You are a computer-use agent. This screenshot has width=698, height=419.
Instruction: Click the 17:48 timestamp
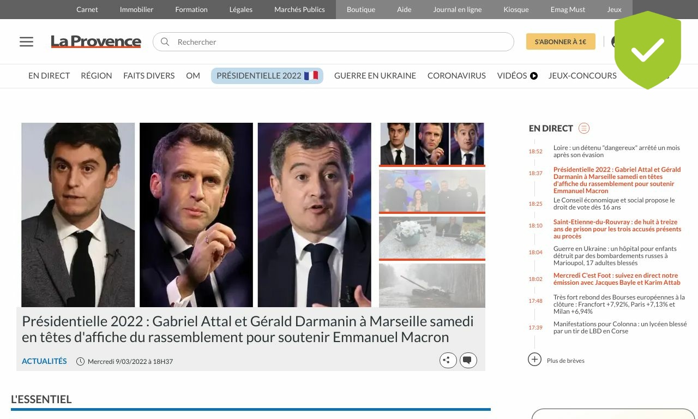point(535,301)
